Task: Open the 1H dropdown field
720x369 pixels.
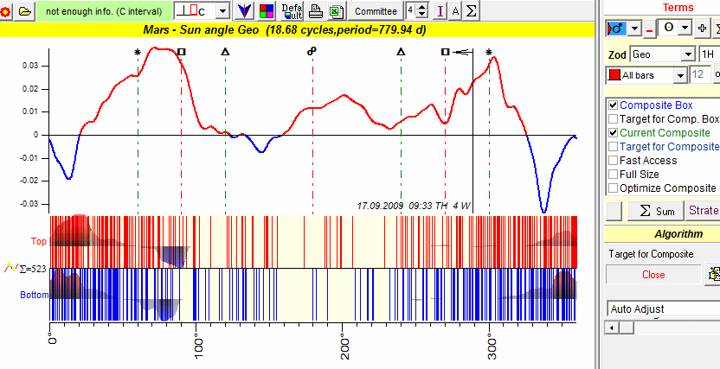Action: 709,54
